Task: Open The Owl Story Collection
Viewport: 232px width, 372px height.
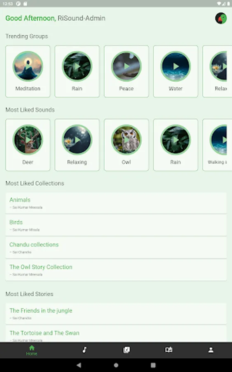Action: tap(116, 270)
